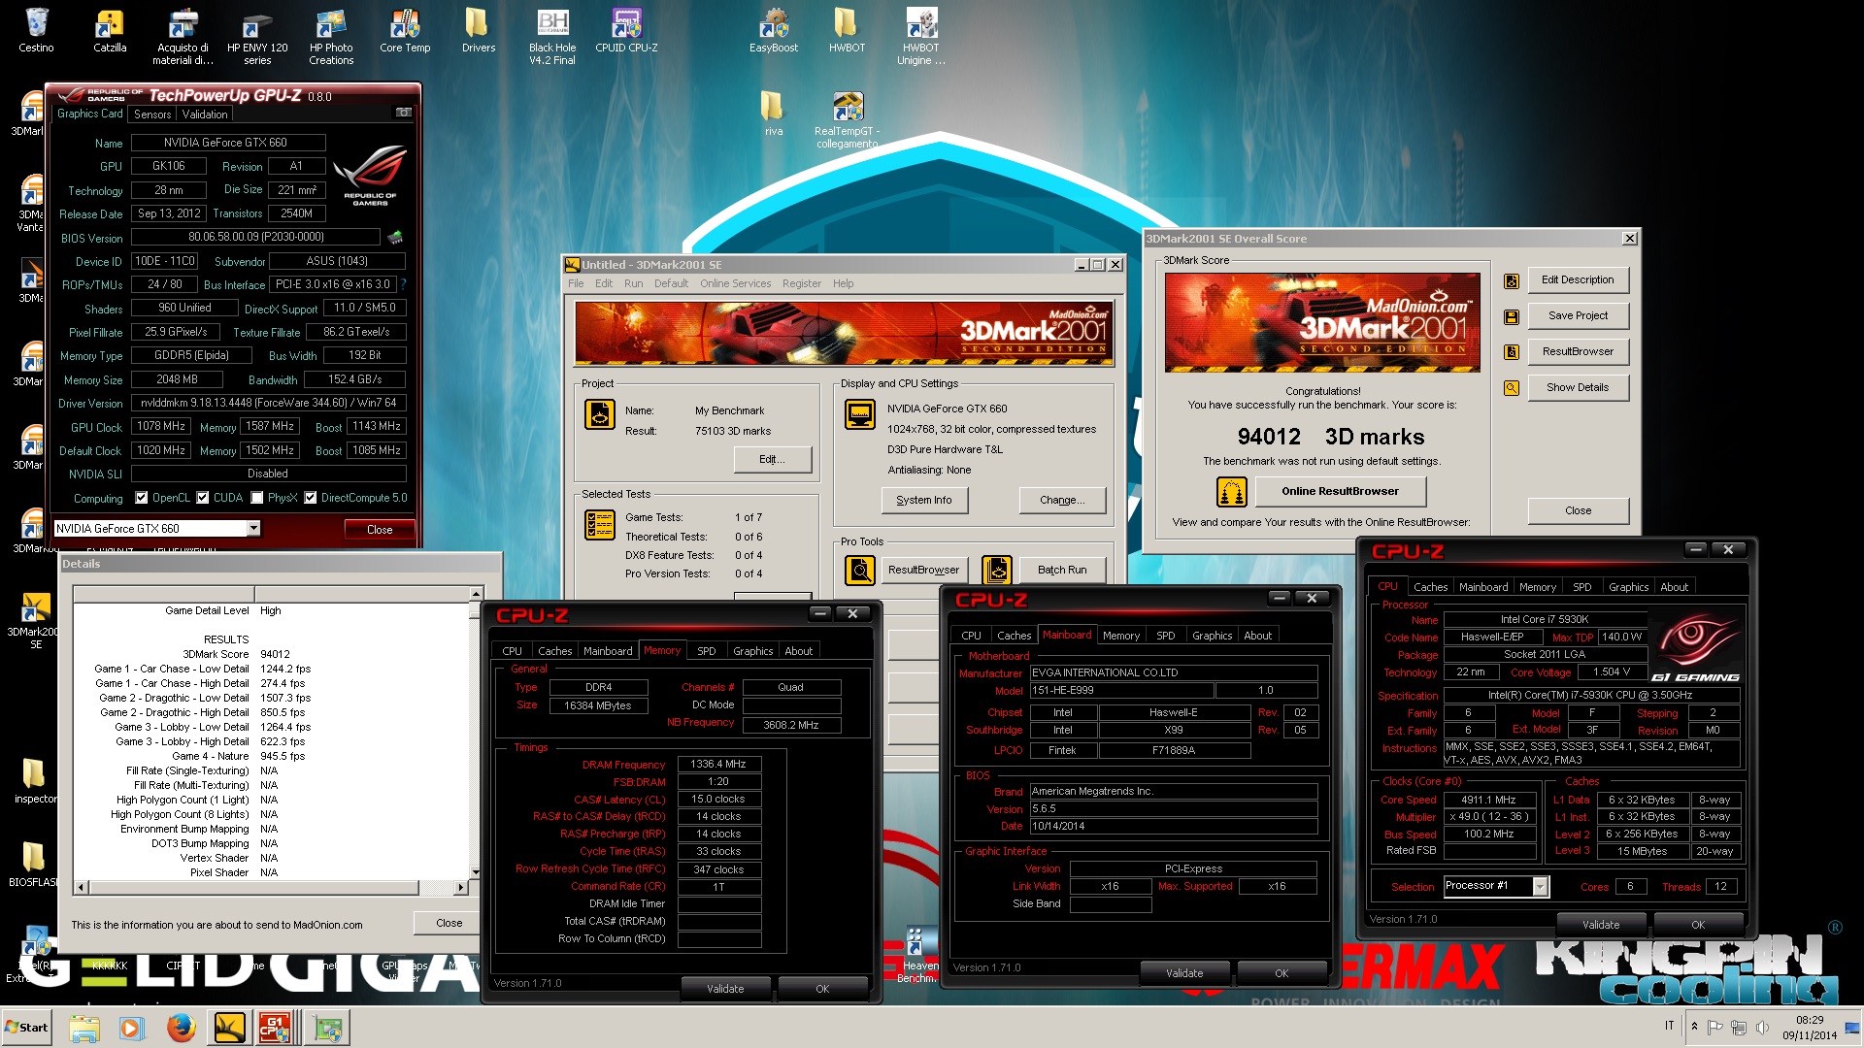Image resolution: width=1864 pixels, height=1048 pixels.
Task: Click Details list vertical scrollbar down arrow
Action: 476,872
